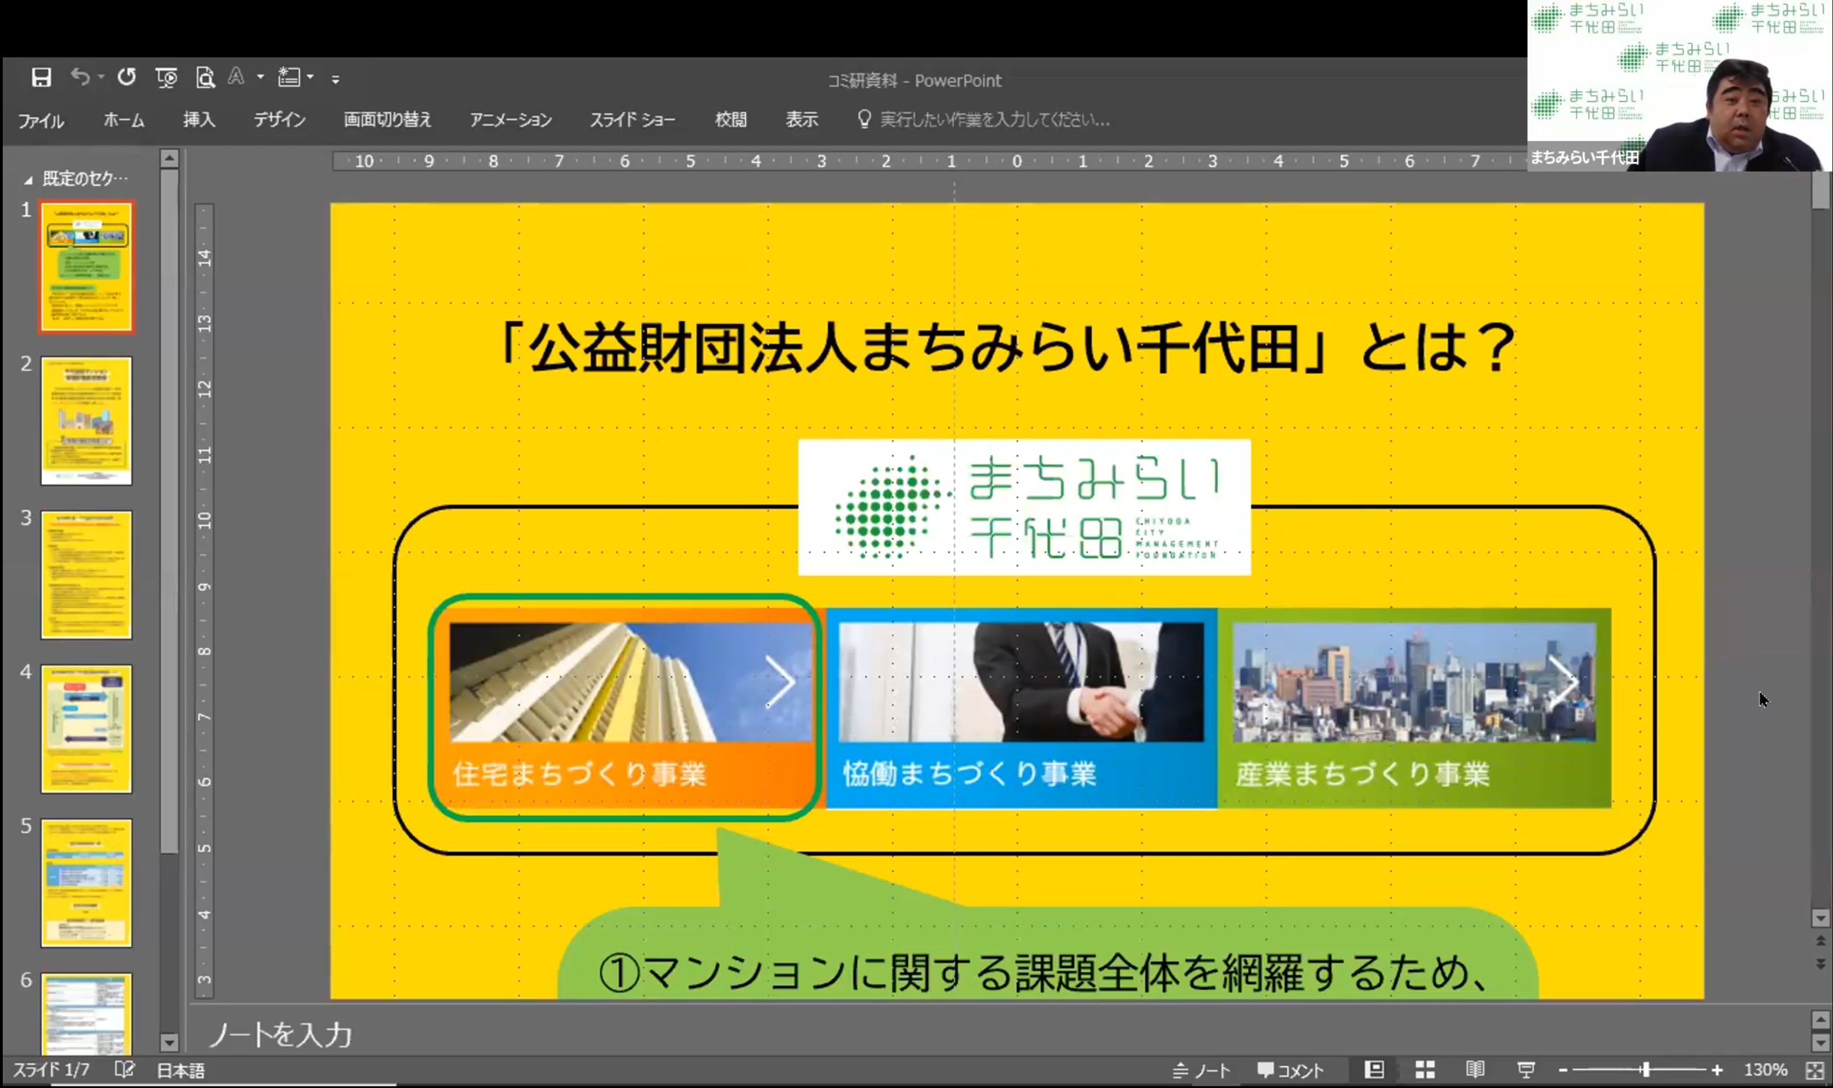Click notes pane scroll down arrow

tap(1821, 1043)
